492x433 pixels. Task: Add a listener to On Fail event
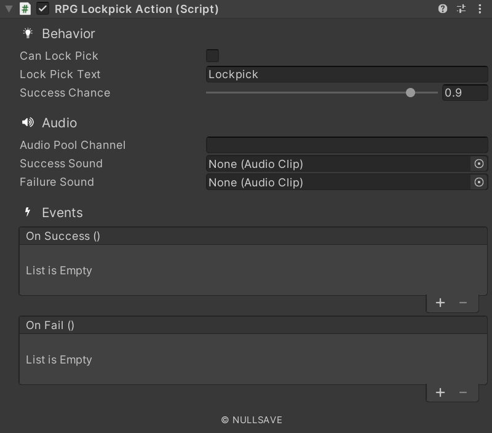point(440,392)
